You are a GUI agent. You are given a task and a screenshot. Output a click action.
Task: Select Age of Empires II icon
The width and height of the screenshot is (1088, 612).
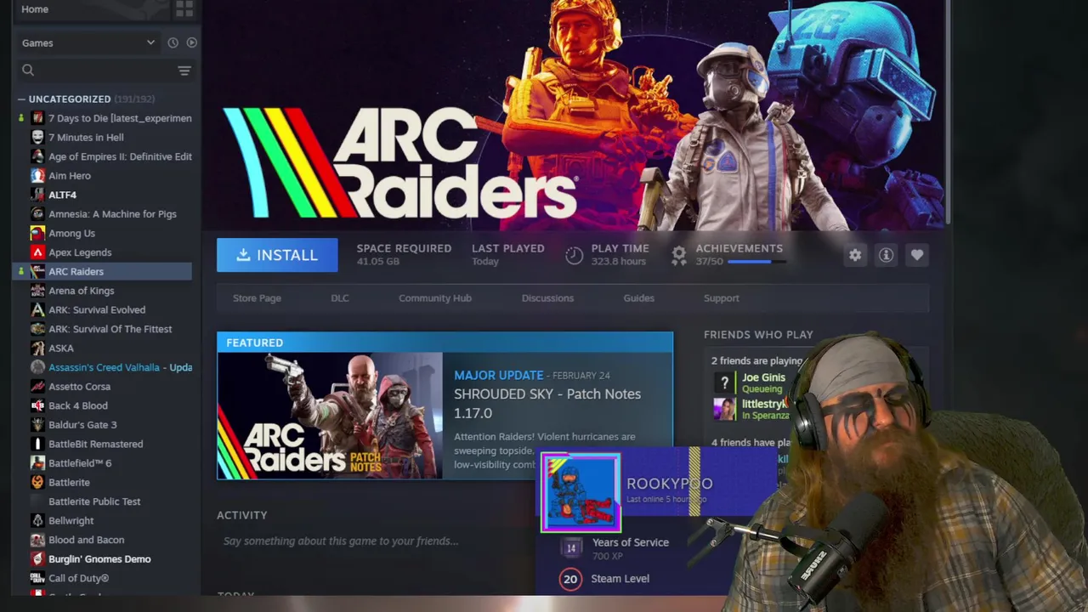click(37, 156)
